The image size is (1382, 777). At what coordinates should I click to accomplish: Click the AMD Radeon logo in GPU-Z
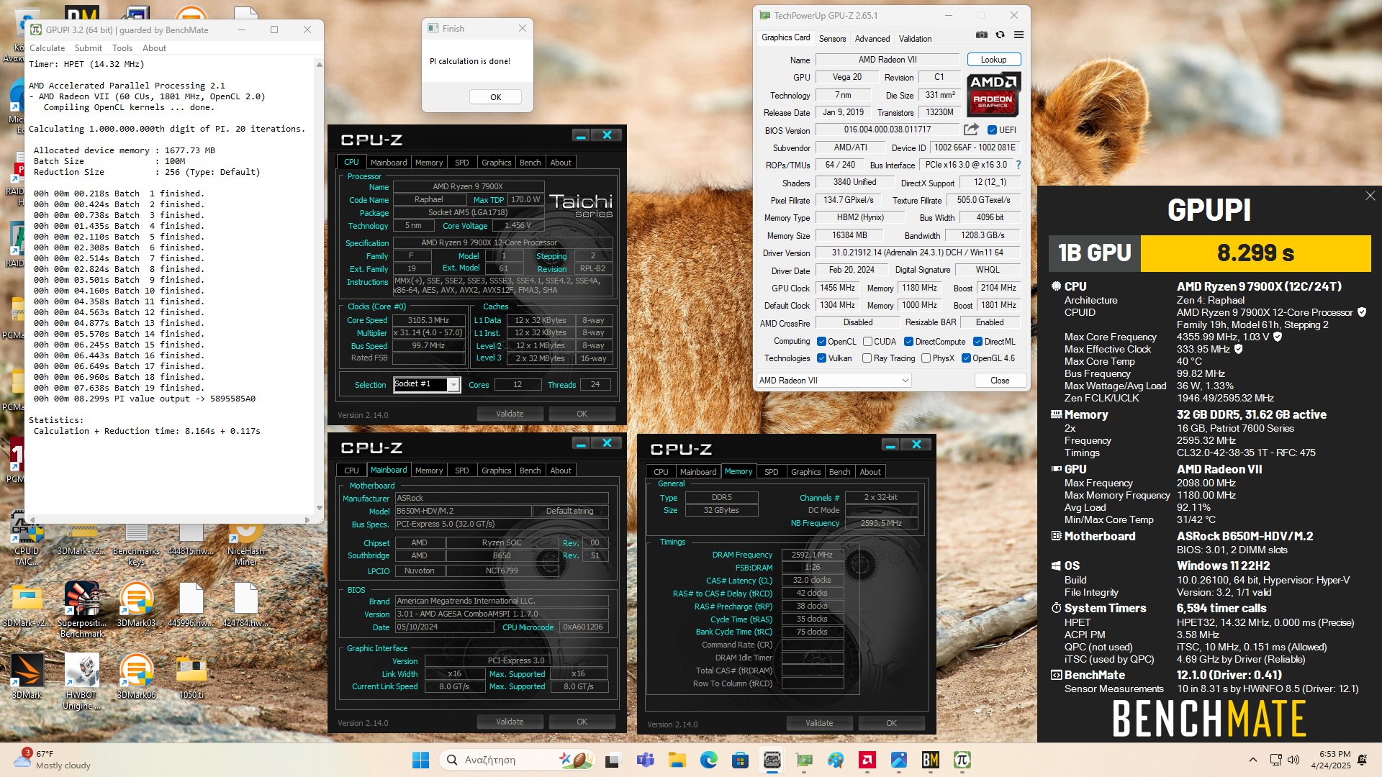(993, 94)
